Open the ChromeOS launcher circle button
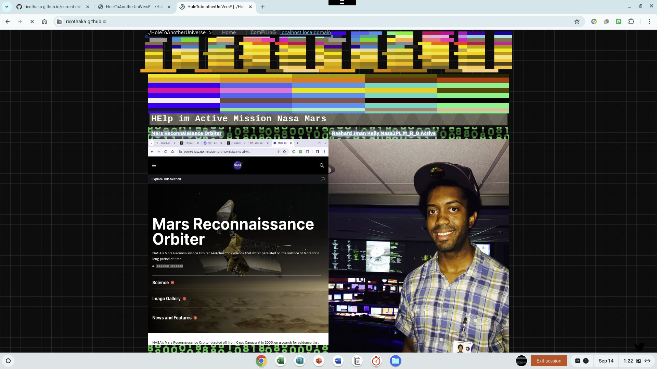657x369 pixels. point(8,361)
